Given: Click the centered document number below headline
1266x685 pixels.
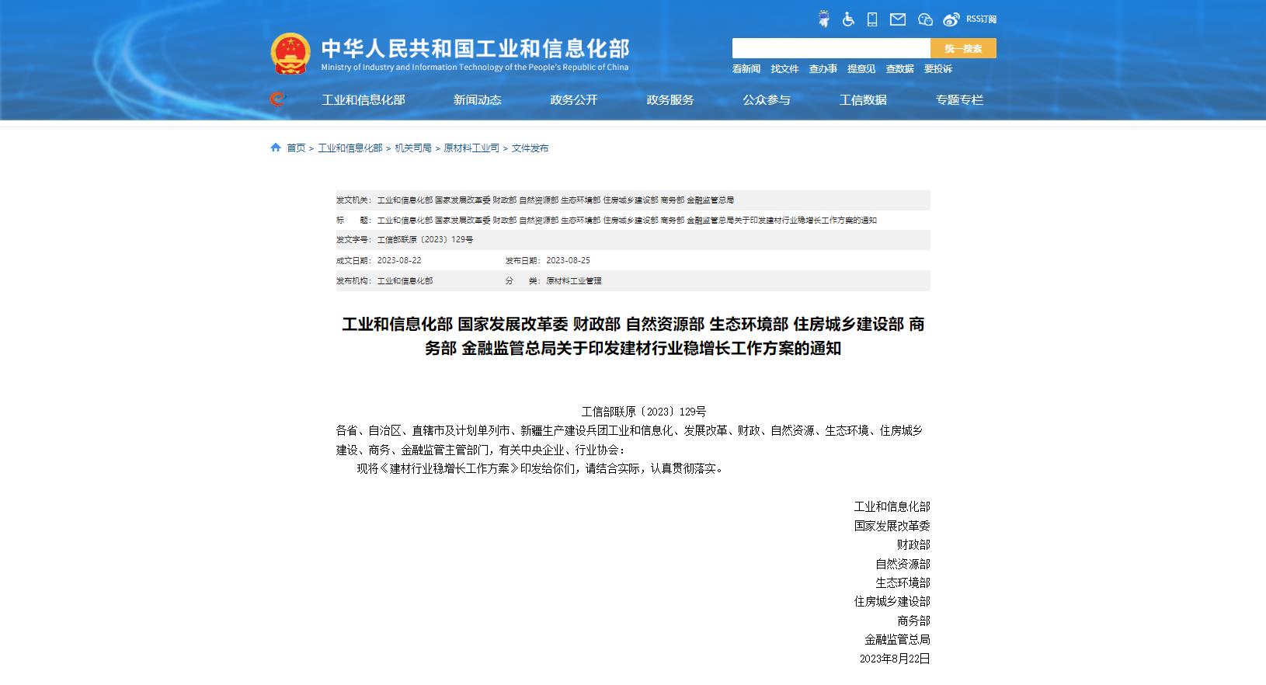Looking at the screenshot, I should (644, 412).
